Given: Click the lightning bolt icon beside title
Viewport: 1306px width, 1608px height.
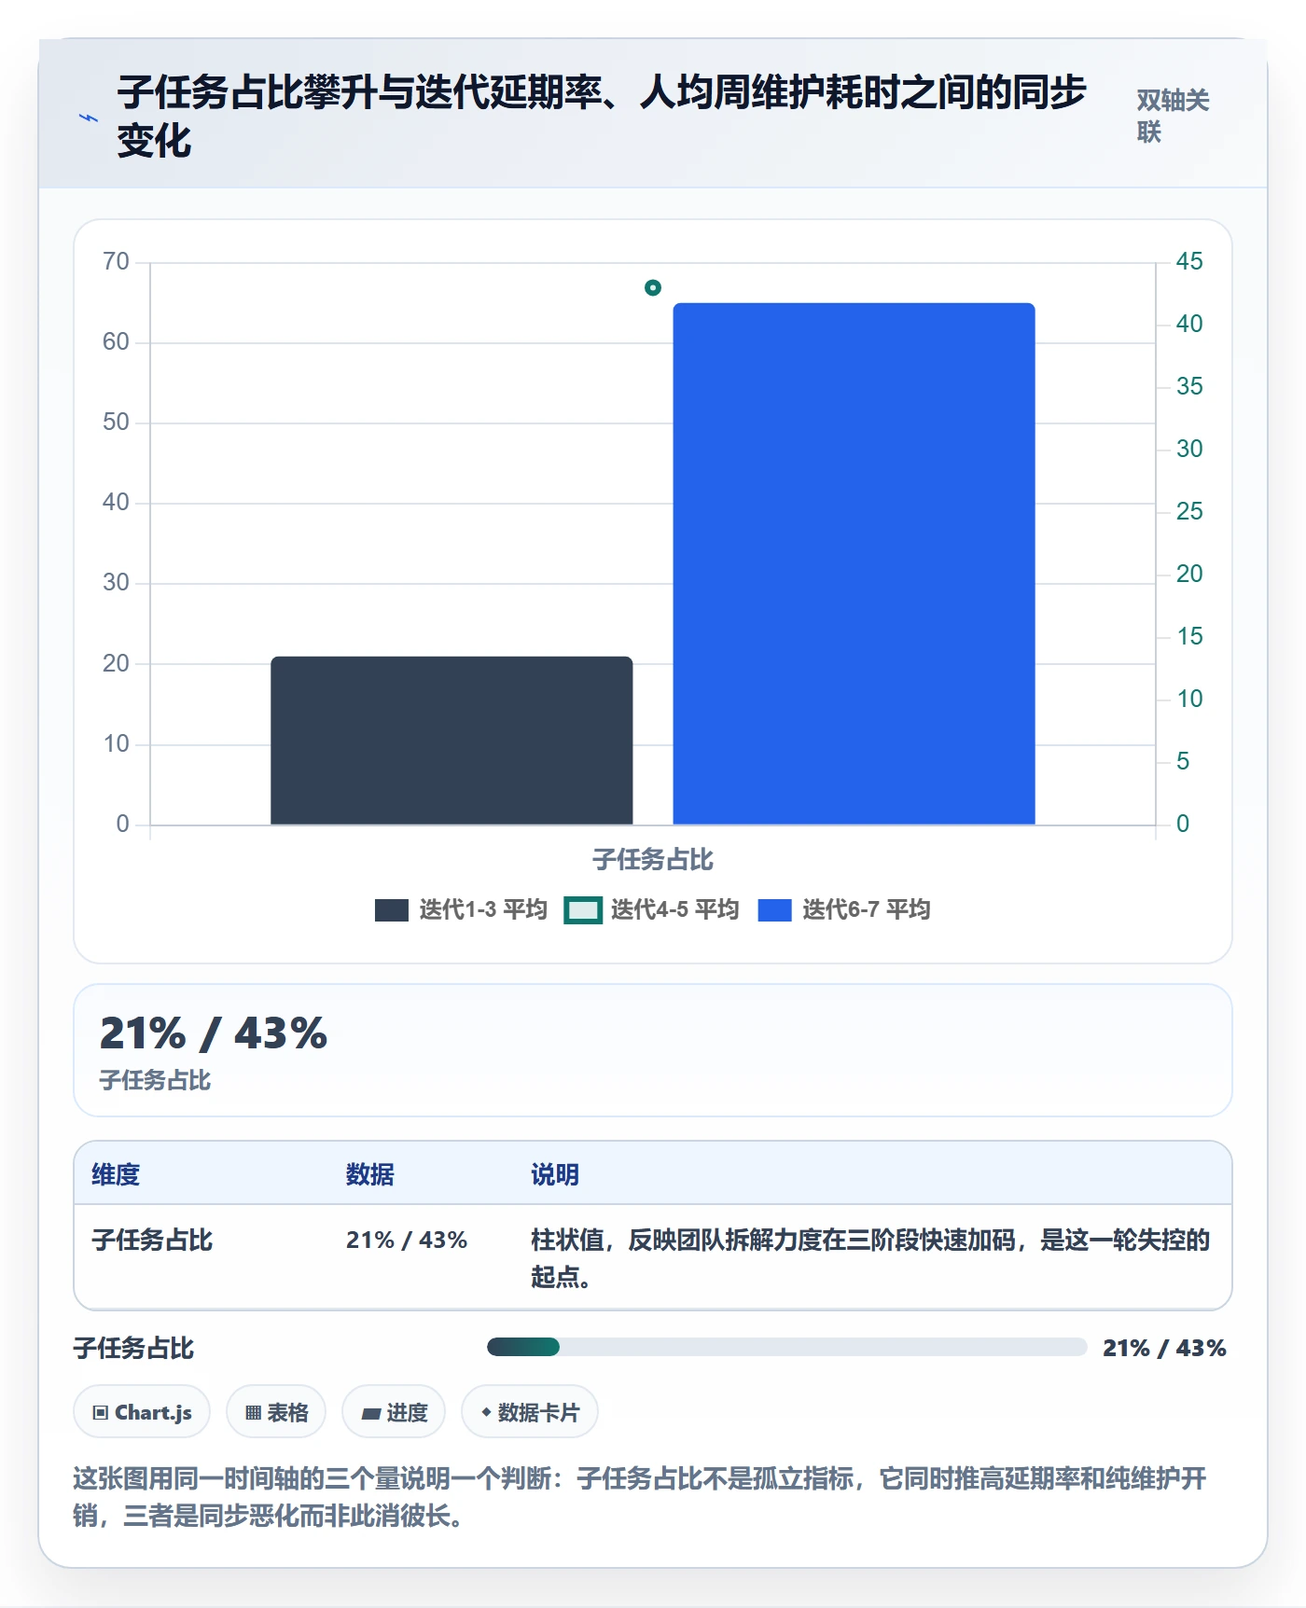Looking at the screenshot, I should [89, 118].
